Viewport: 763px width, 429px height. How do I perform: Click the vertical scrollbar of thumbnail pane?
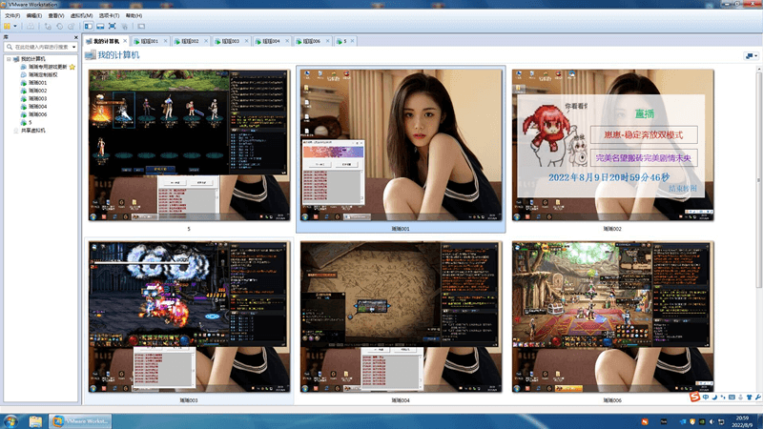pos(758,180)
